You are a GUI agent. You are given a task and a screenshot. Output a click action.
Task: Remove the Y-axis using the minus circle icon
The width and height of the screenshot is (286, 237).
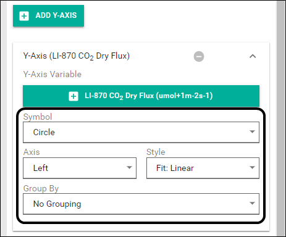[199, 56]
